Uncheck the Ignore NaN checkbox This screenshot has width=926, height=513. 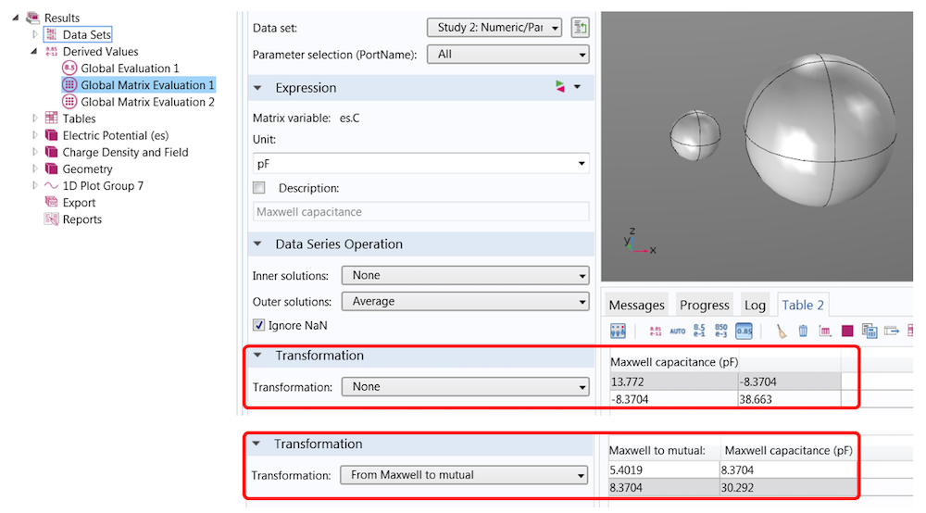tap(258, 325)
